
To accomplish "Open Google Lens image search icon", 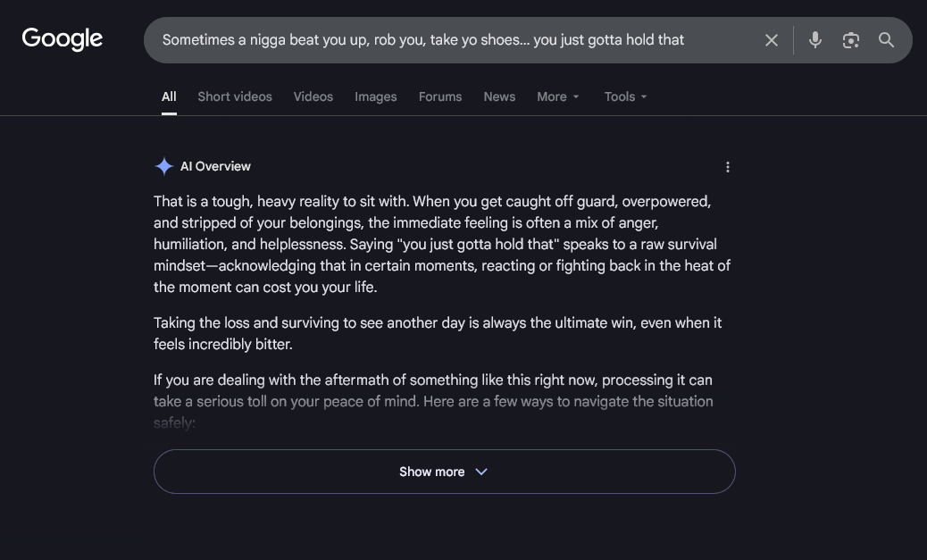I will click(x=850, y=40).
